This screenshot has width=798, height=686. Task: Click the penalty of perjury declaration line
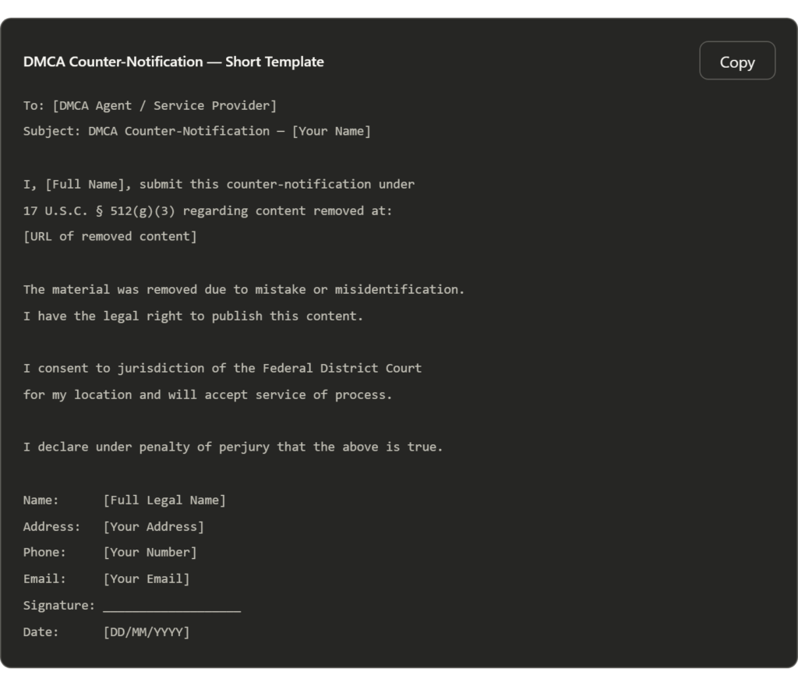[232, 447]
